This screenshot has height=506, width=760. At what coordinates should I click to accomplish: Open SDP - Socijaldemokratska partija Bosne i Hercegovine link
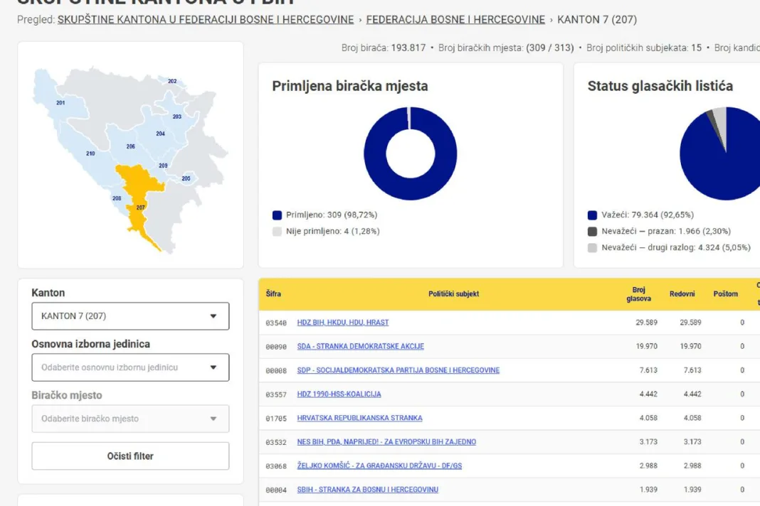tap(399, 370)
